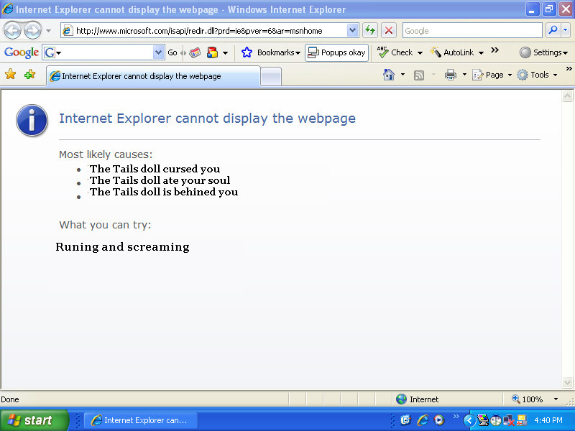
Task: Click the Print printer icon
Action: (451, 75)
